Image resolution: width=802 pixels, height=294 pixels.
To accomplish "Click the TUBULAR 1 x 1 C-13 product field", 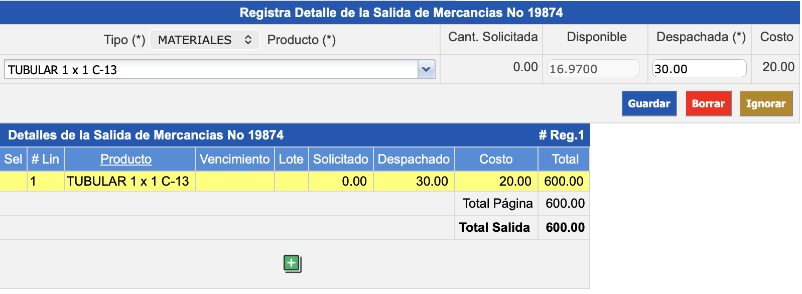I will click(x=211, y=70).
